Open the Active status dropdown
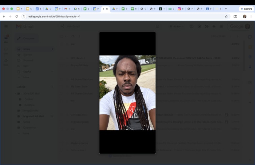This screenshot has height=165, width=255. pyautogui.click(x=176, y=26)
